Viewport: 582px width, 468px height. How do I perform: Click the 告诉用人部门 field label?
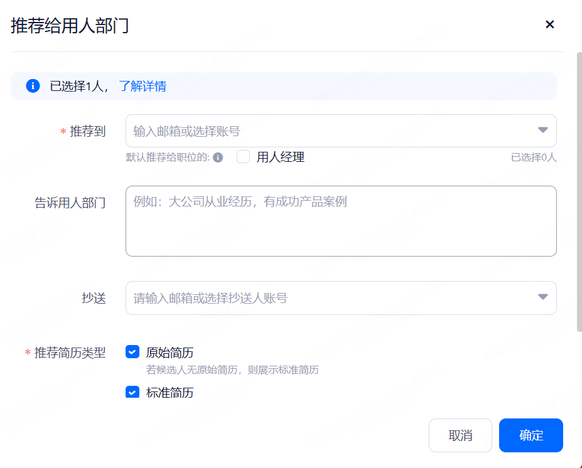pos(70,203)
